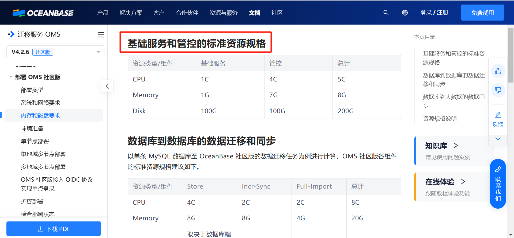The image size is (514, 238).
Task: Click the 常见使用问题案例 subtitle
Action: point(448,157)
